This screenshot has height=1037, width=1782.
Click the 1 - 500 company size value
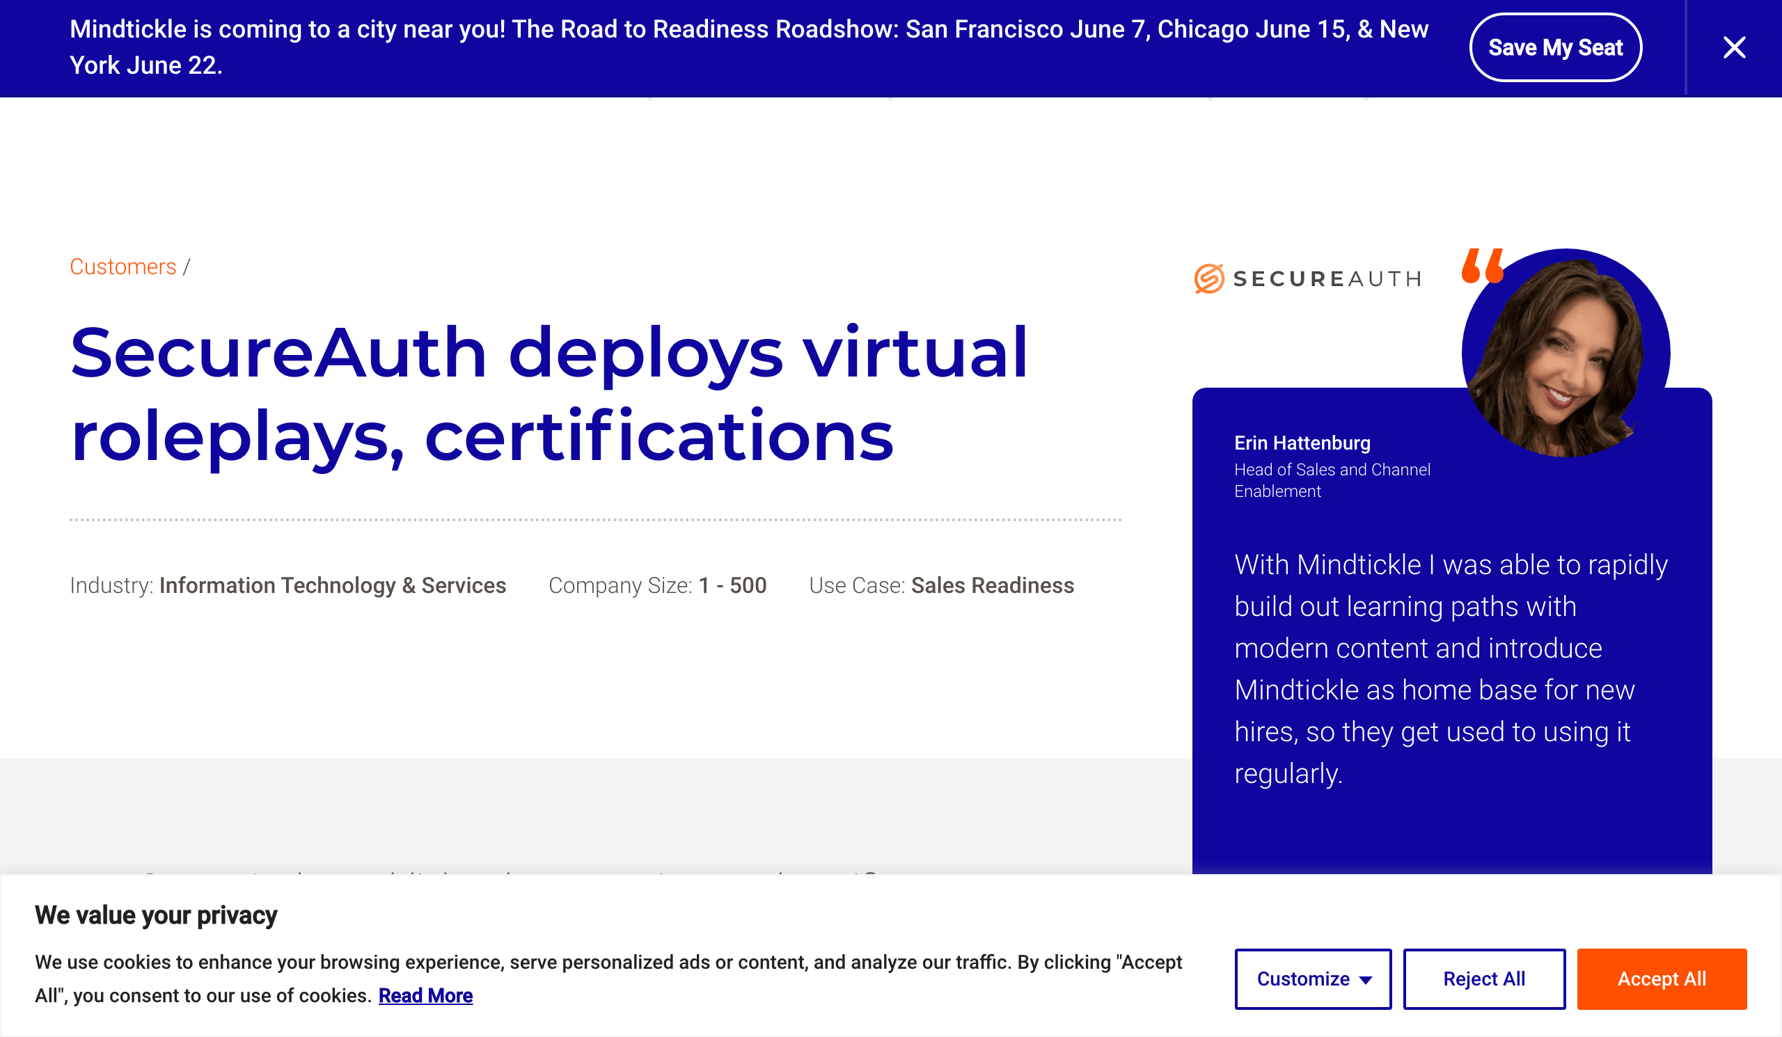(x=732, y=585)
